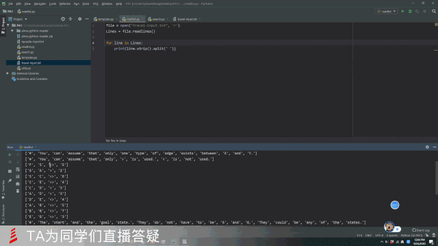The height and width of the screenshot is (246, 438).
Task: Click the locate/scroll-from-source icon in Project panel
Action: (63, 19)
